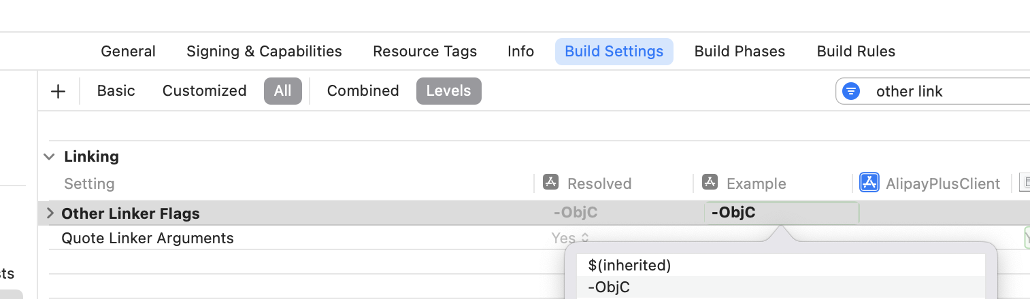This screenshot has width=1030, height=299.
Task: Select the -ObjC entry in popup list
Action: click(x=609, y=287)
